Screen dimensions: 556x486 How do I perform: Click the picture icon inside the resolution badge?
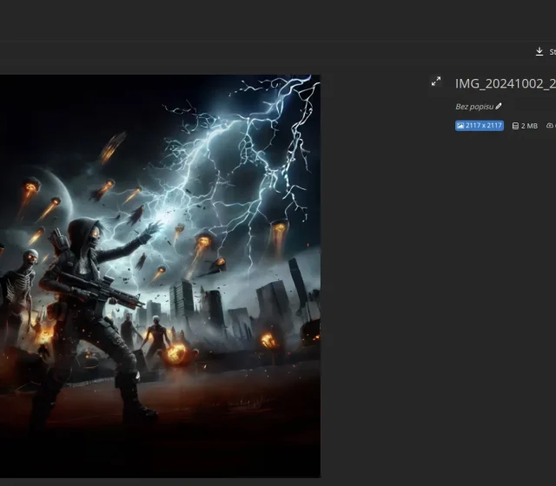point(460,126)
